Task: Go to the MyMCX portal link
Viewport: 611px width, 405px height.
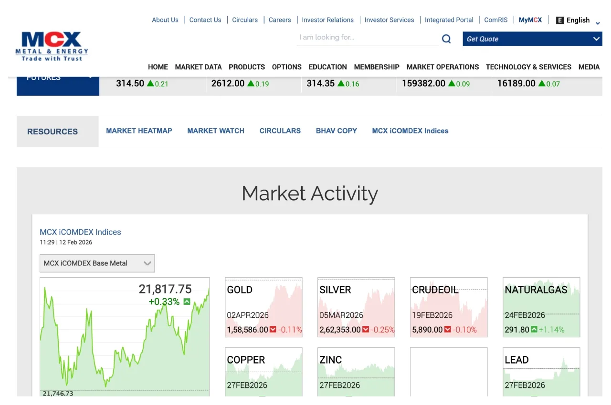Action: click(530, 20)
